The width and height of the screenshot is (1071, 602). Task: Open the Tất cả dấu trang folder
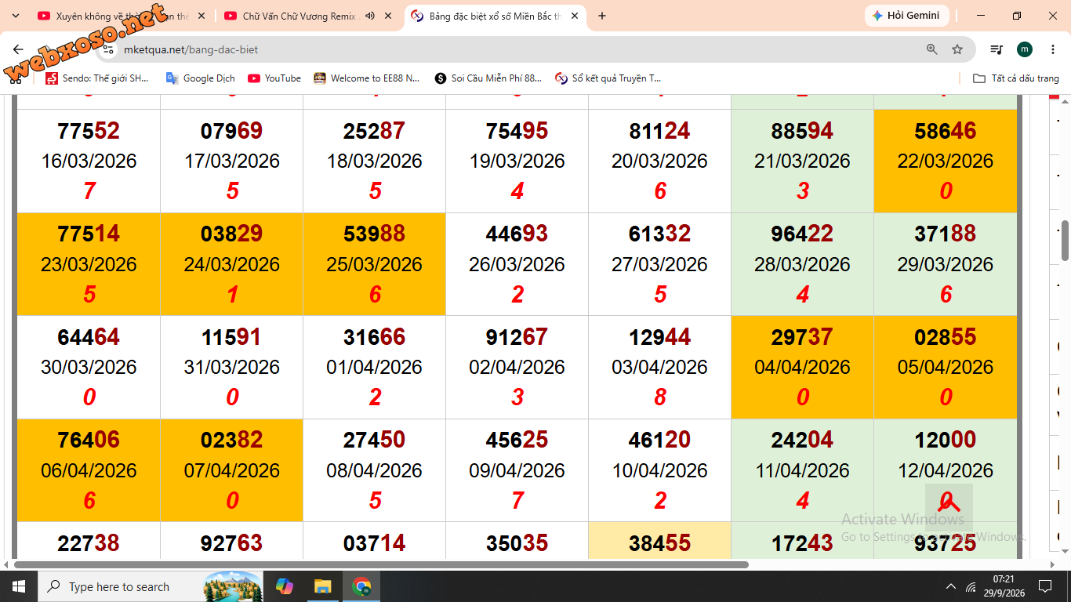pos(1016,78)
